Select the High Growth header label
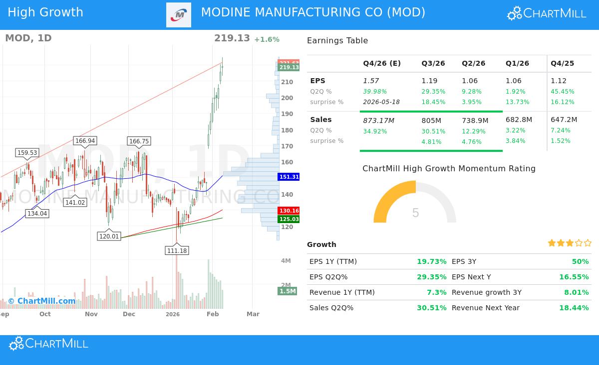This screenshot has height=365, width=599. [x=45, y=12]
